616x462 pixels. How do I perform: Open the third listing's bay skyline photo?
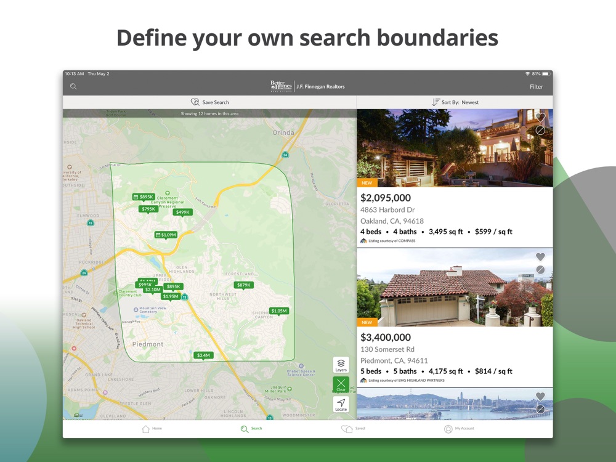455,404
